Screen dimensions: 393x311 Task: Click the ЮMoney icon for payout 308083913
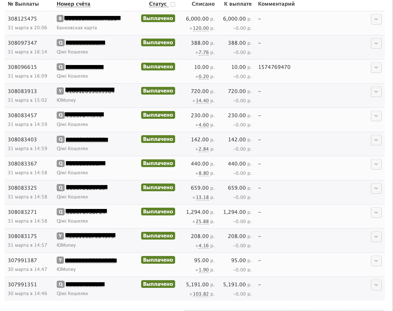pos(60,91)
